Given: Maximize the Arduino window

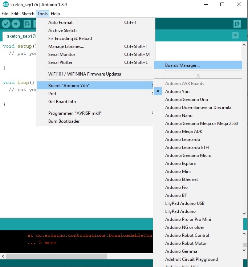Looking at the screenshot, I should 222,5.
